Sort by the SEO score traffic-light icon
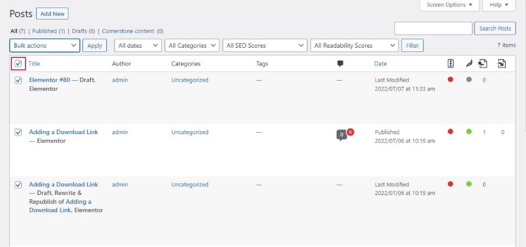 [x=451, y=63]
